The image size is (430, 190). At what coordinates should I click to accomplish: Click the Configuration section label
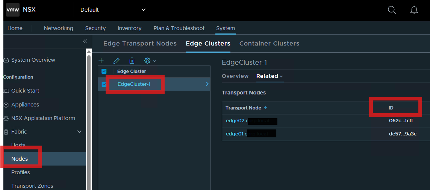[x=18, y=77]
